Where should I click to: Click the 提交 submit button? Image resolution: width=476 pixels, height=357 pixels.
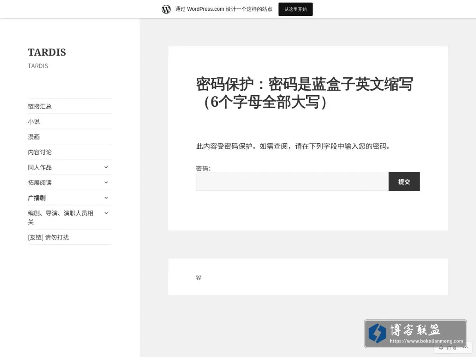pyautogui.click(x=404, y=182)
